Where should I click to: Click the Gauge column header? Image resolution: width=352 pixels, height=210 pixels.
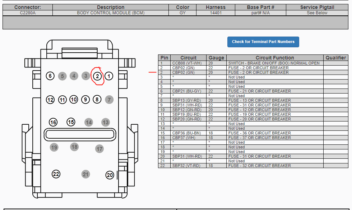216,58
